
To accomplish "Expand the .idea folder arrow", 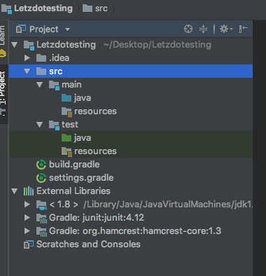I will coord(27,58).
